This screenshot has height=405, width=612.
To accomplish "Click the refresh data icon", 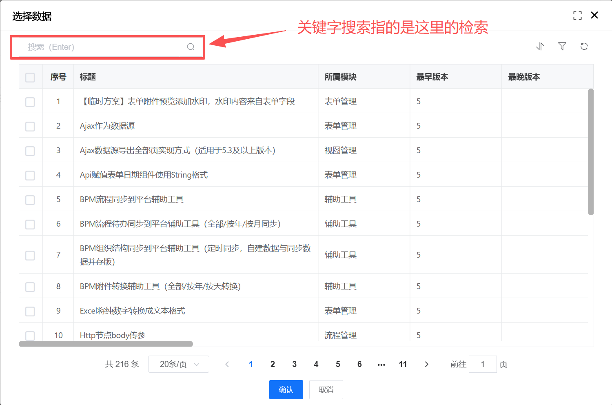I will point(584,47).
